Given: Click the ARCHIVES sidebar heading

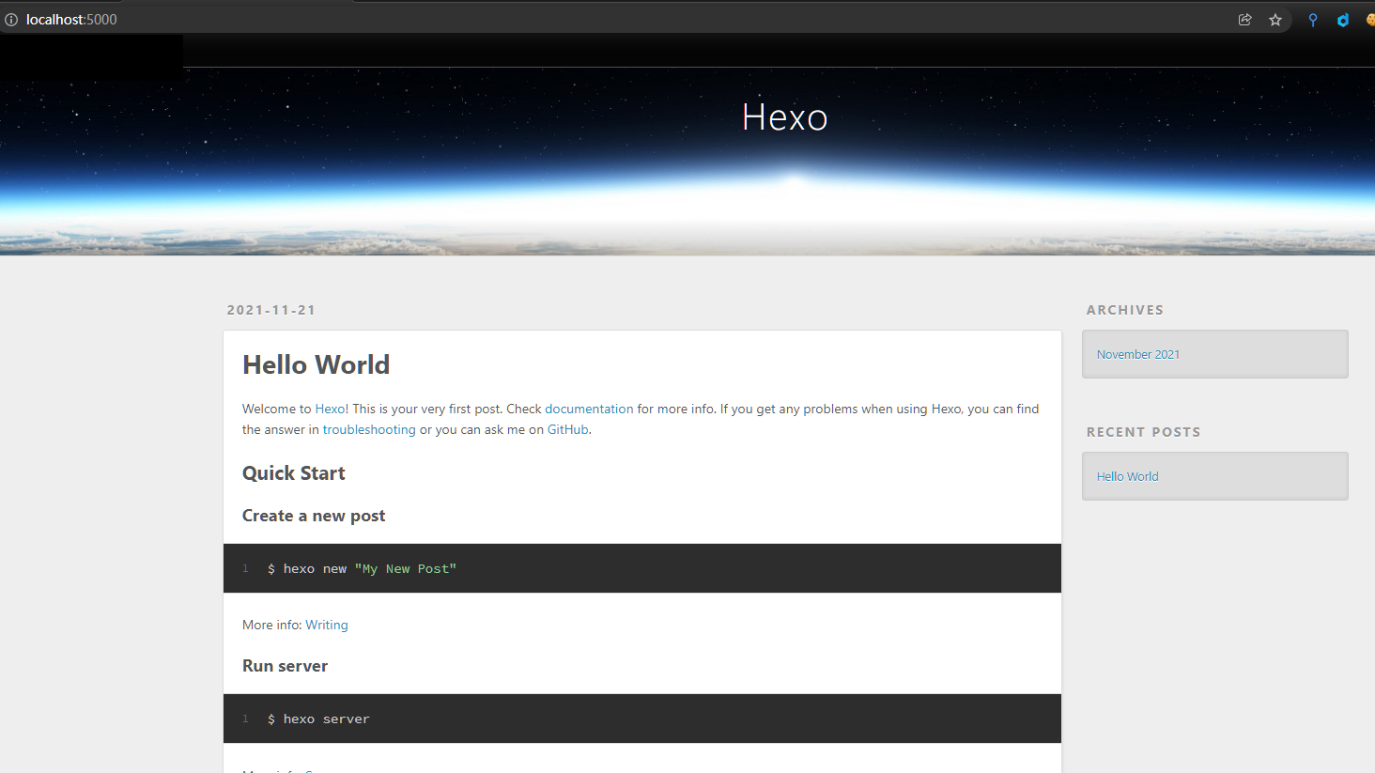Looking at the screenshot, I should tap(1125, 310).
